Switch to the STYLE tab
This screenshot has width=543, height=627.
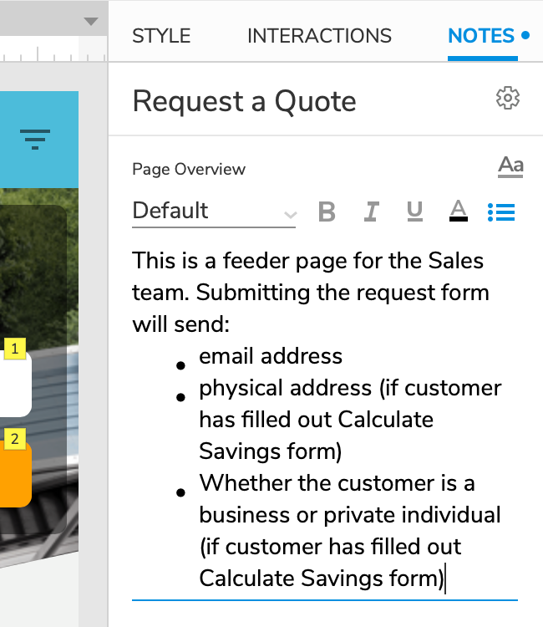pos(161,36)
